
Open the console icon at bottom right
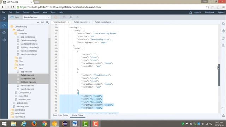point(223,108)
